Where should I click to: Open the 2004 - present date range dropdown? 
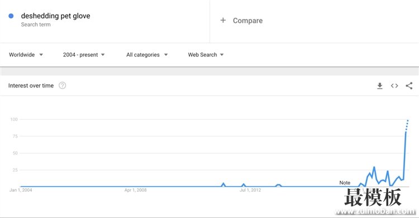[x=84, y=55]
